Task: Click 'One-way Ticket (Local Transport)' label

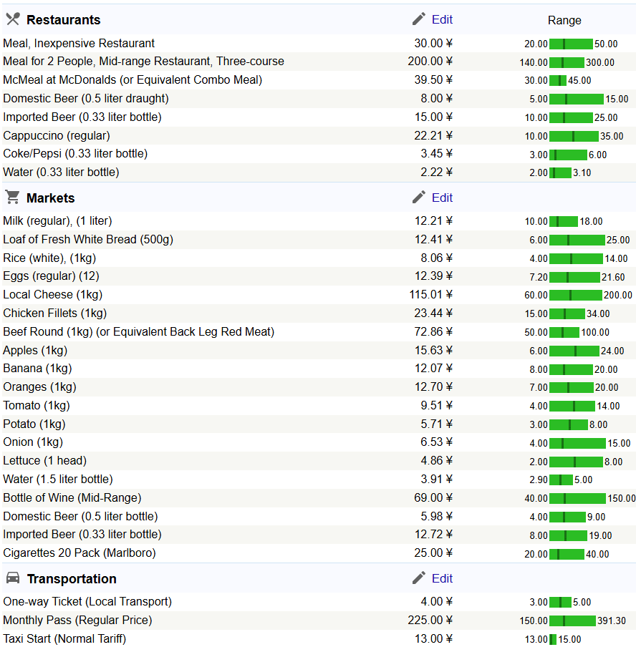Action: tap(87, 602)
